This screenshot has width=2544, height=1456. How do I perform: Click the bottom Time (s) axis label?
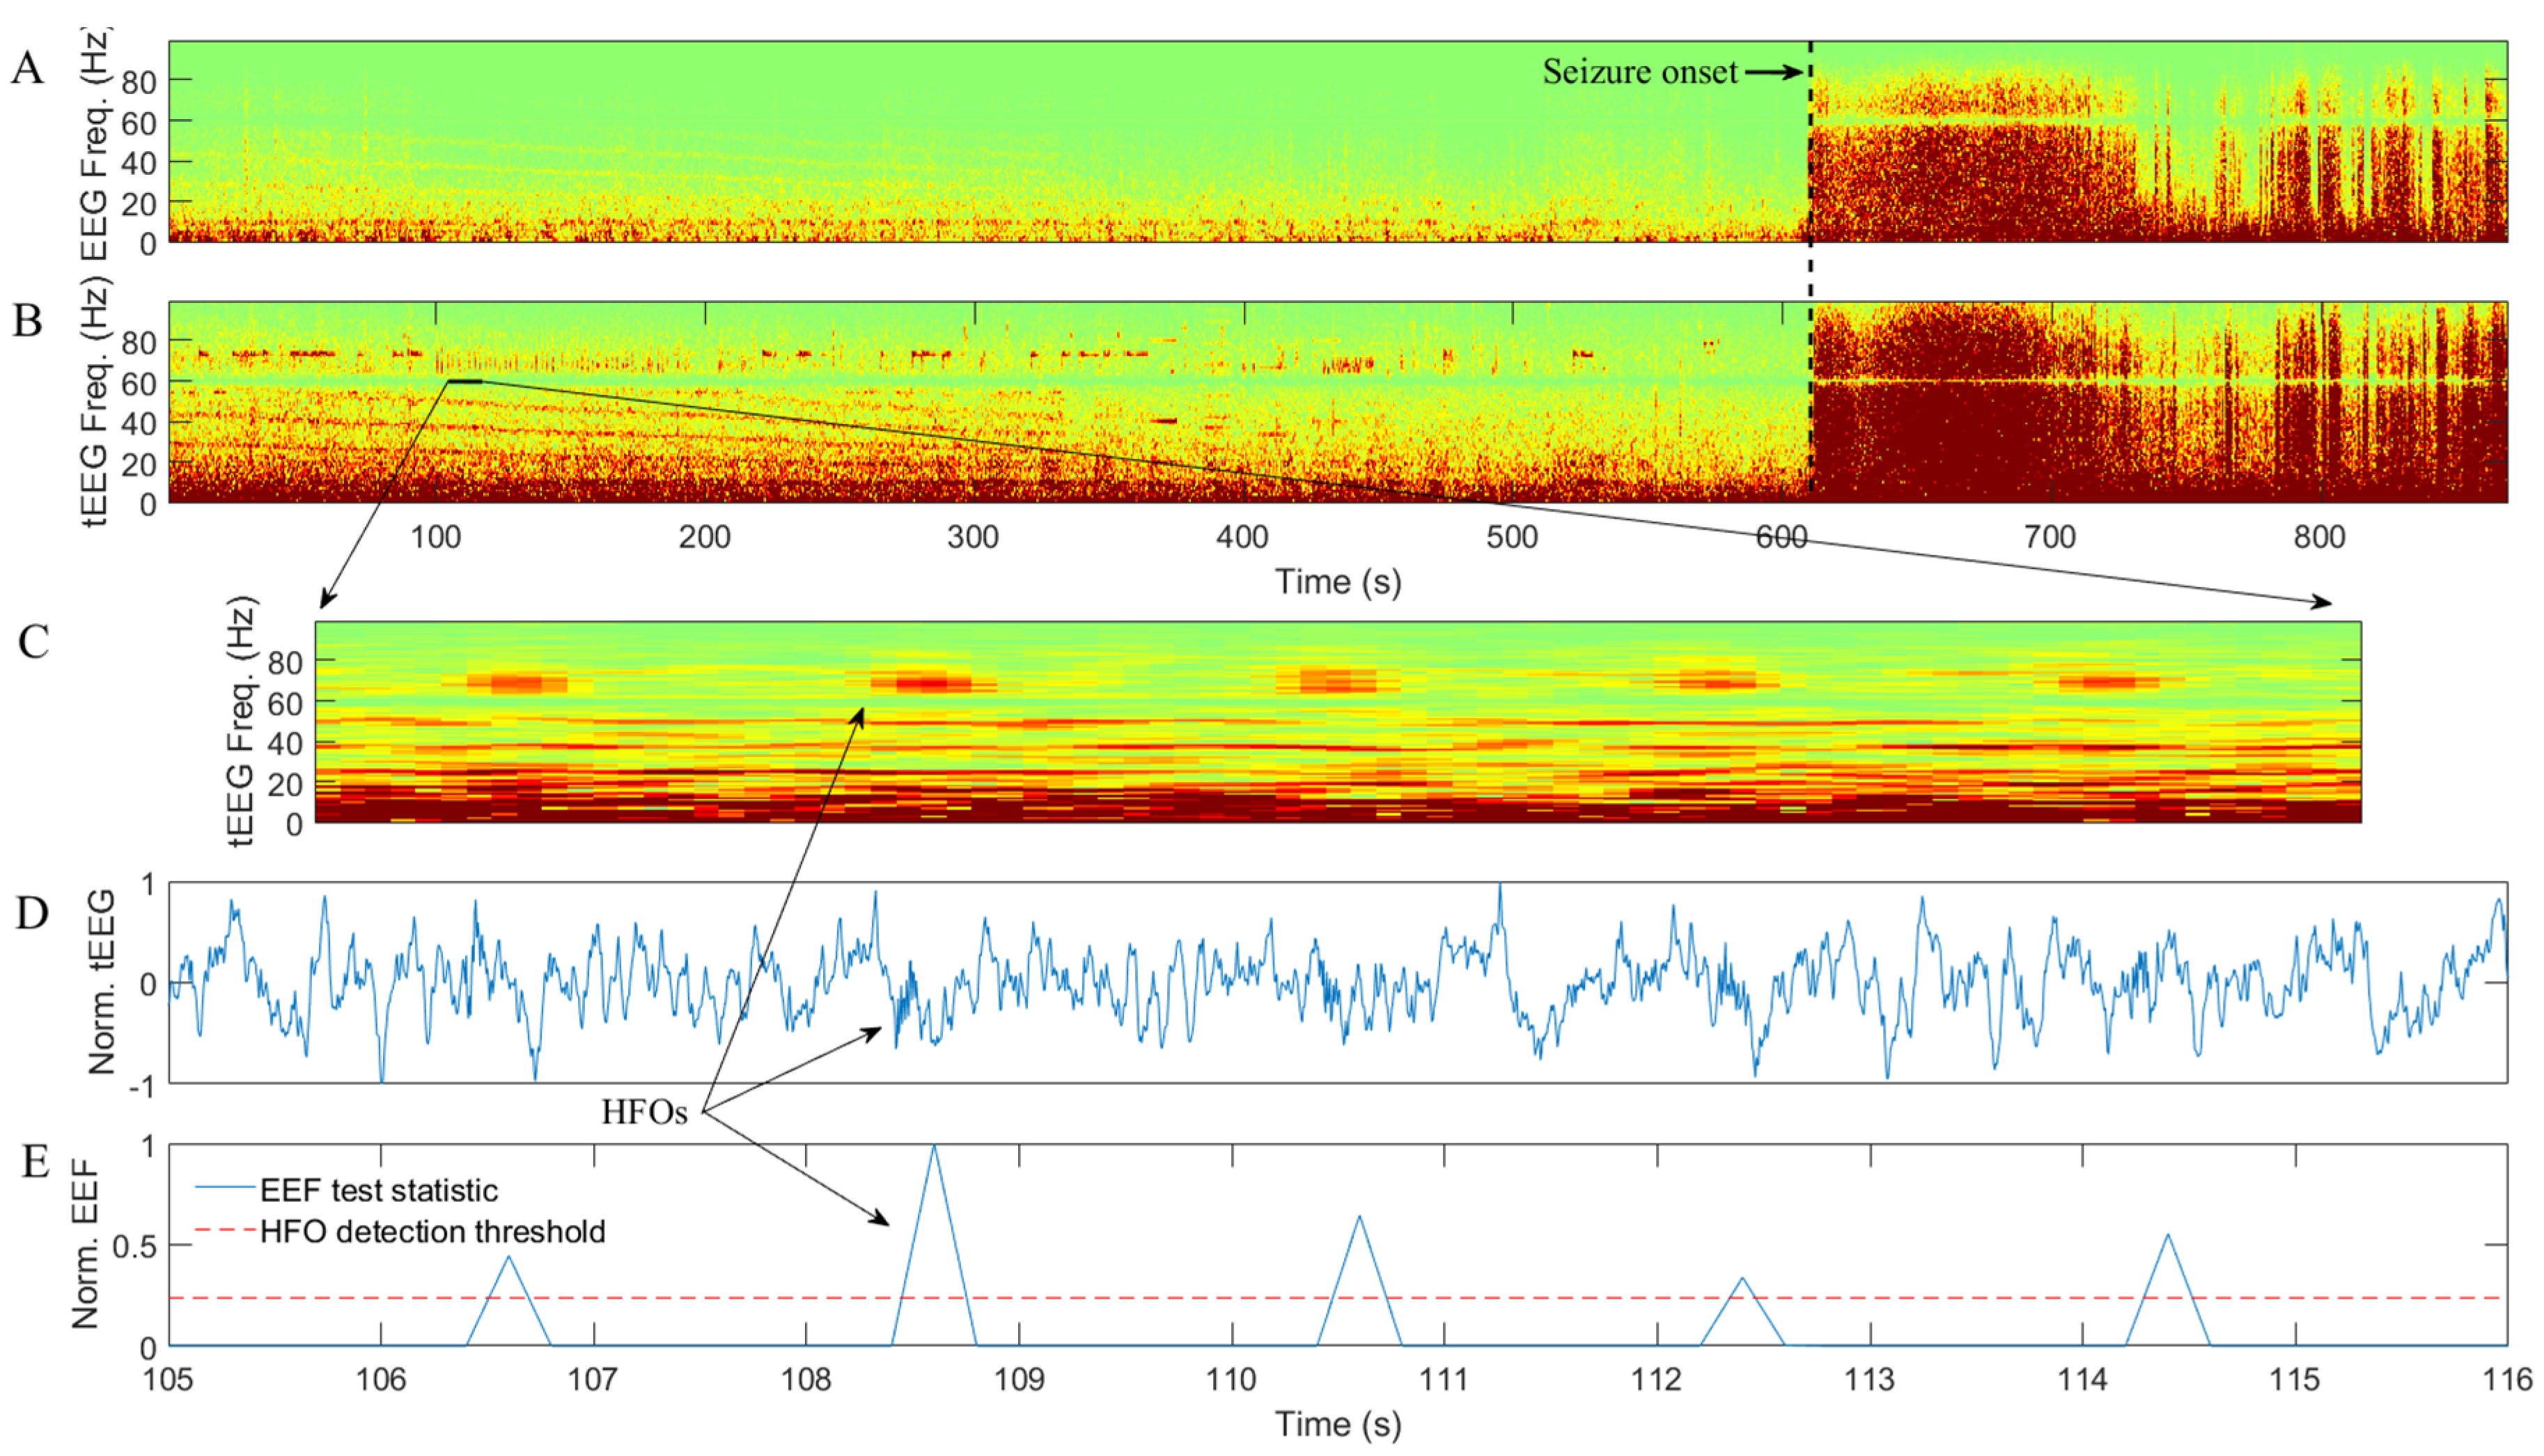(x=1338, y=1424)
